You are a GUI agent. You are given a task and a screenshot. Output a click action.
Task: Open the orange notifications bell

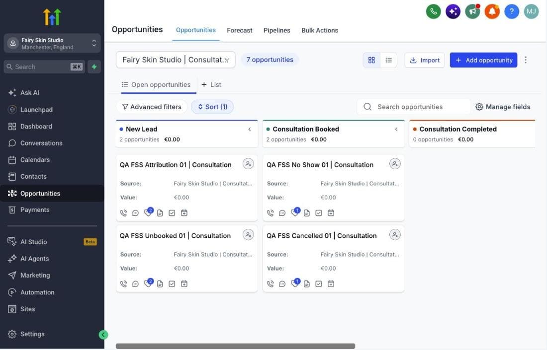click(492, 11)
